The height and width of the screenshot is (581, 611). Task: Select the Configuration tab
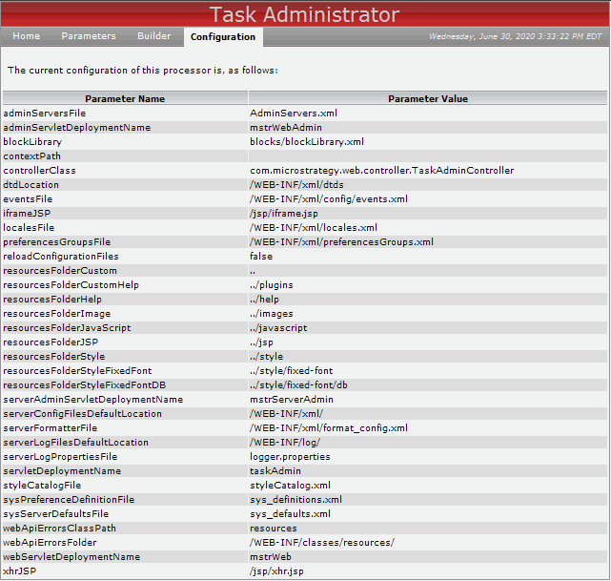pos(223,37)
